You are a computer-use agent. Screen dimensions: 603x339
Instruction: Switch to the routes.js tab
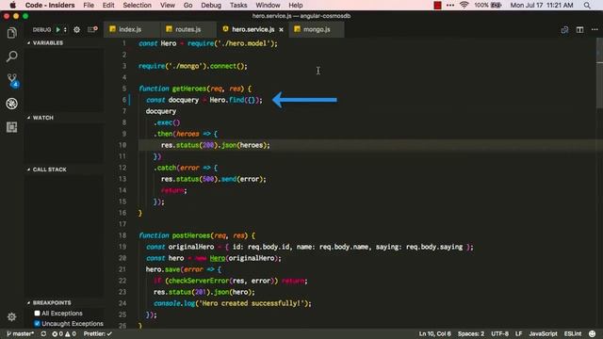[x=188, y=29]
